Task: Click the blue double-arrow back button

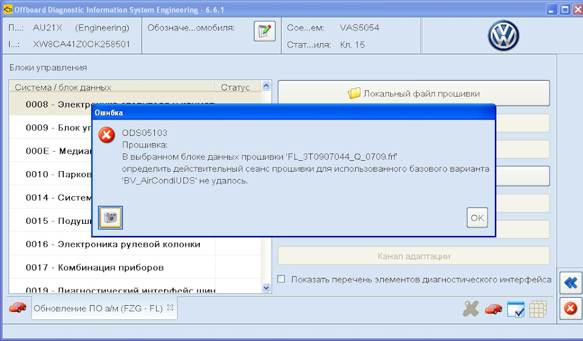Action: point(570,282)
